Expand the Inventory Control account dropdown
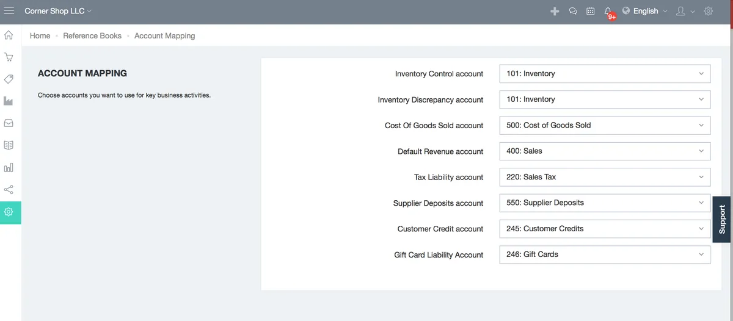733x321 pixels. [x=605, y=74]
